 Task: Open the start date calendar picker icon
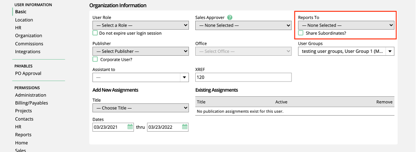coord(130,127)
